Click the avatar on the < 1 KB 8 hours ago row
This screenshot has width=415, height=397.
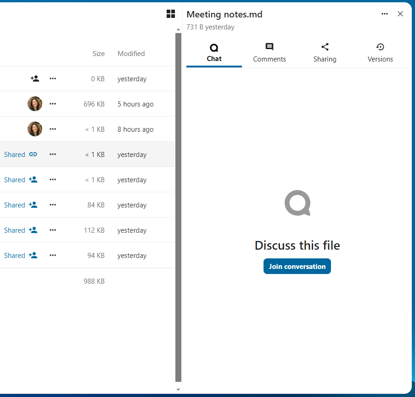35,129
